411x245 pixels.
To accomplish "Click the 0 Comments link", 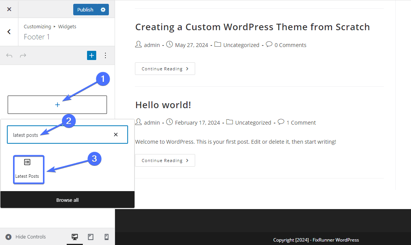I will [x=290, y=45].
